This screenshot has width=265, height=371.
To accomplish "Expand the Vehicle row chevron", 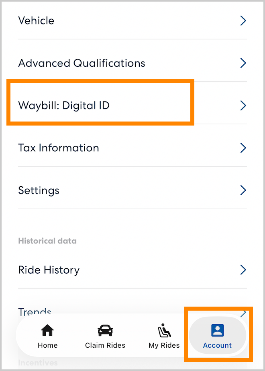I will pyautogui.click(x=243, y=21).
